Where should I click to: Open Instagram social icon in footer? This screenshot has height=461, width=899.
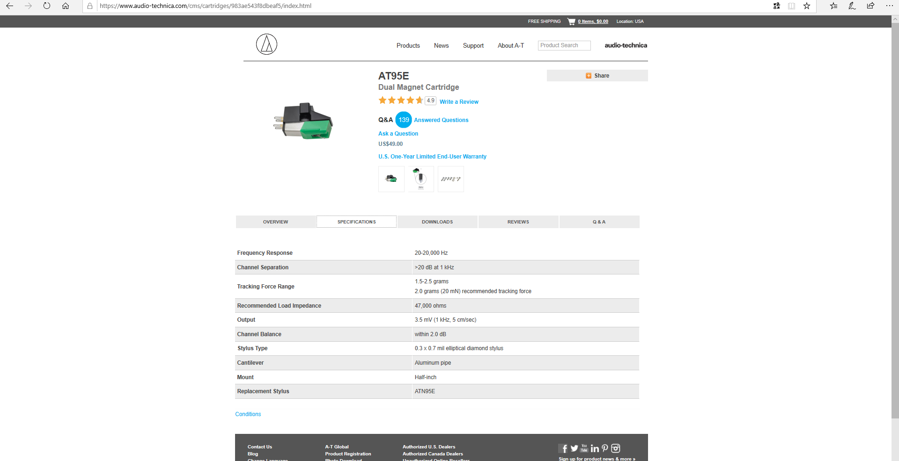point(616,448)
